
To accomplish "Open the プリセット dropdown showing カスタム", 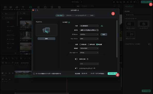I will point(89,34).
